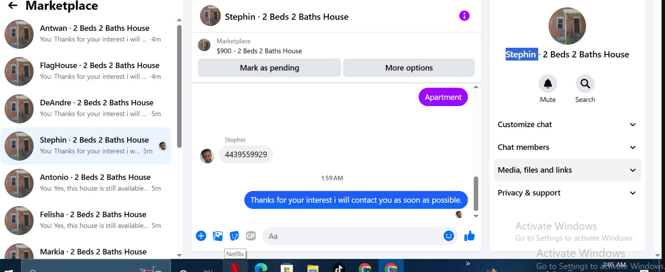Open the emoji picker in message box
665x272 pixels.
(449, 236)
